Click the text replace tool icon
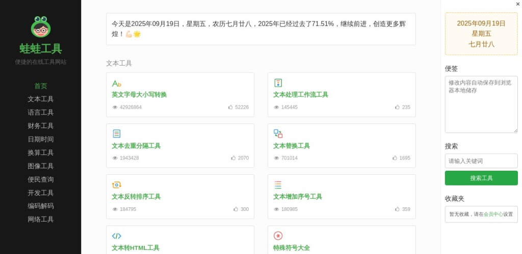Image resolution: width=522 pixels, height=254 pixels. [278, 134]
